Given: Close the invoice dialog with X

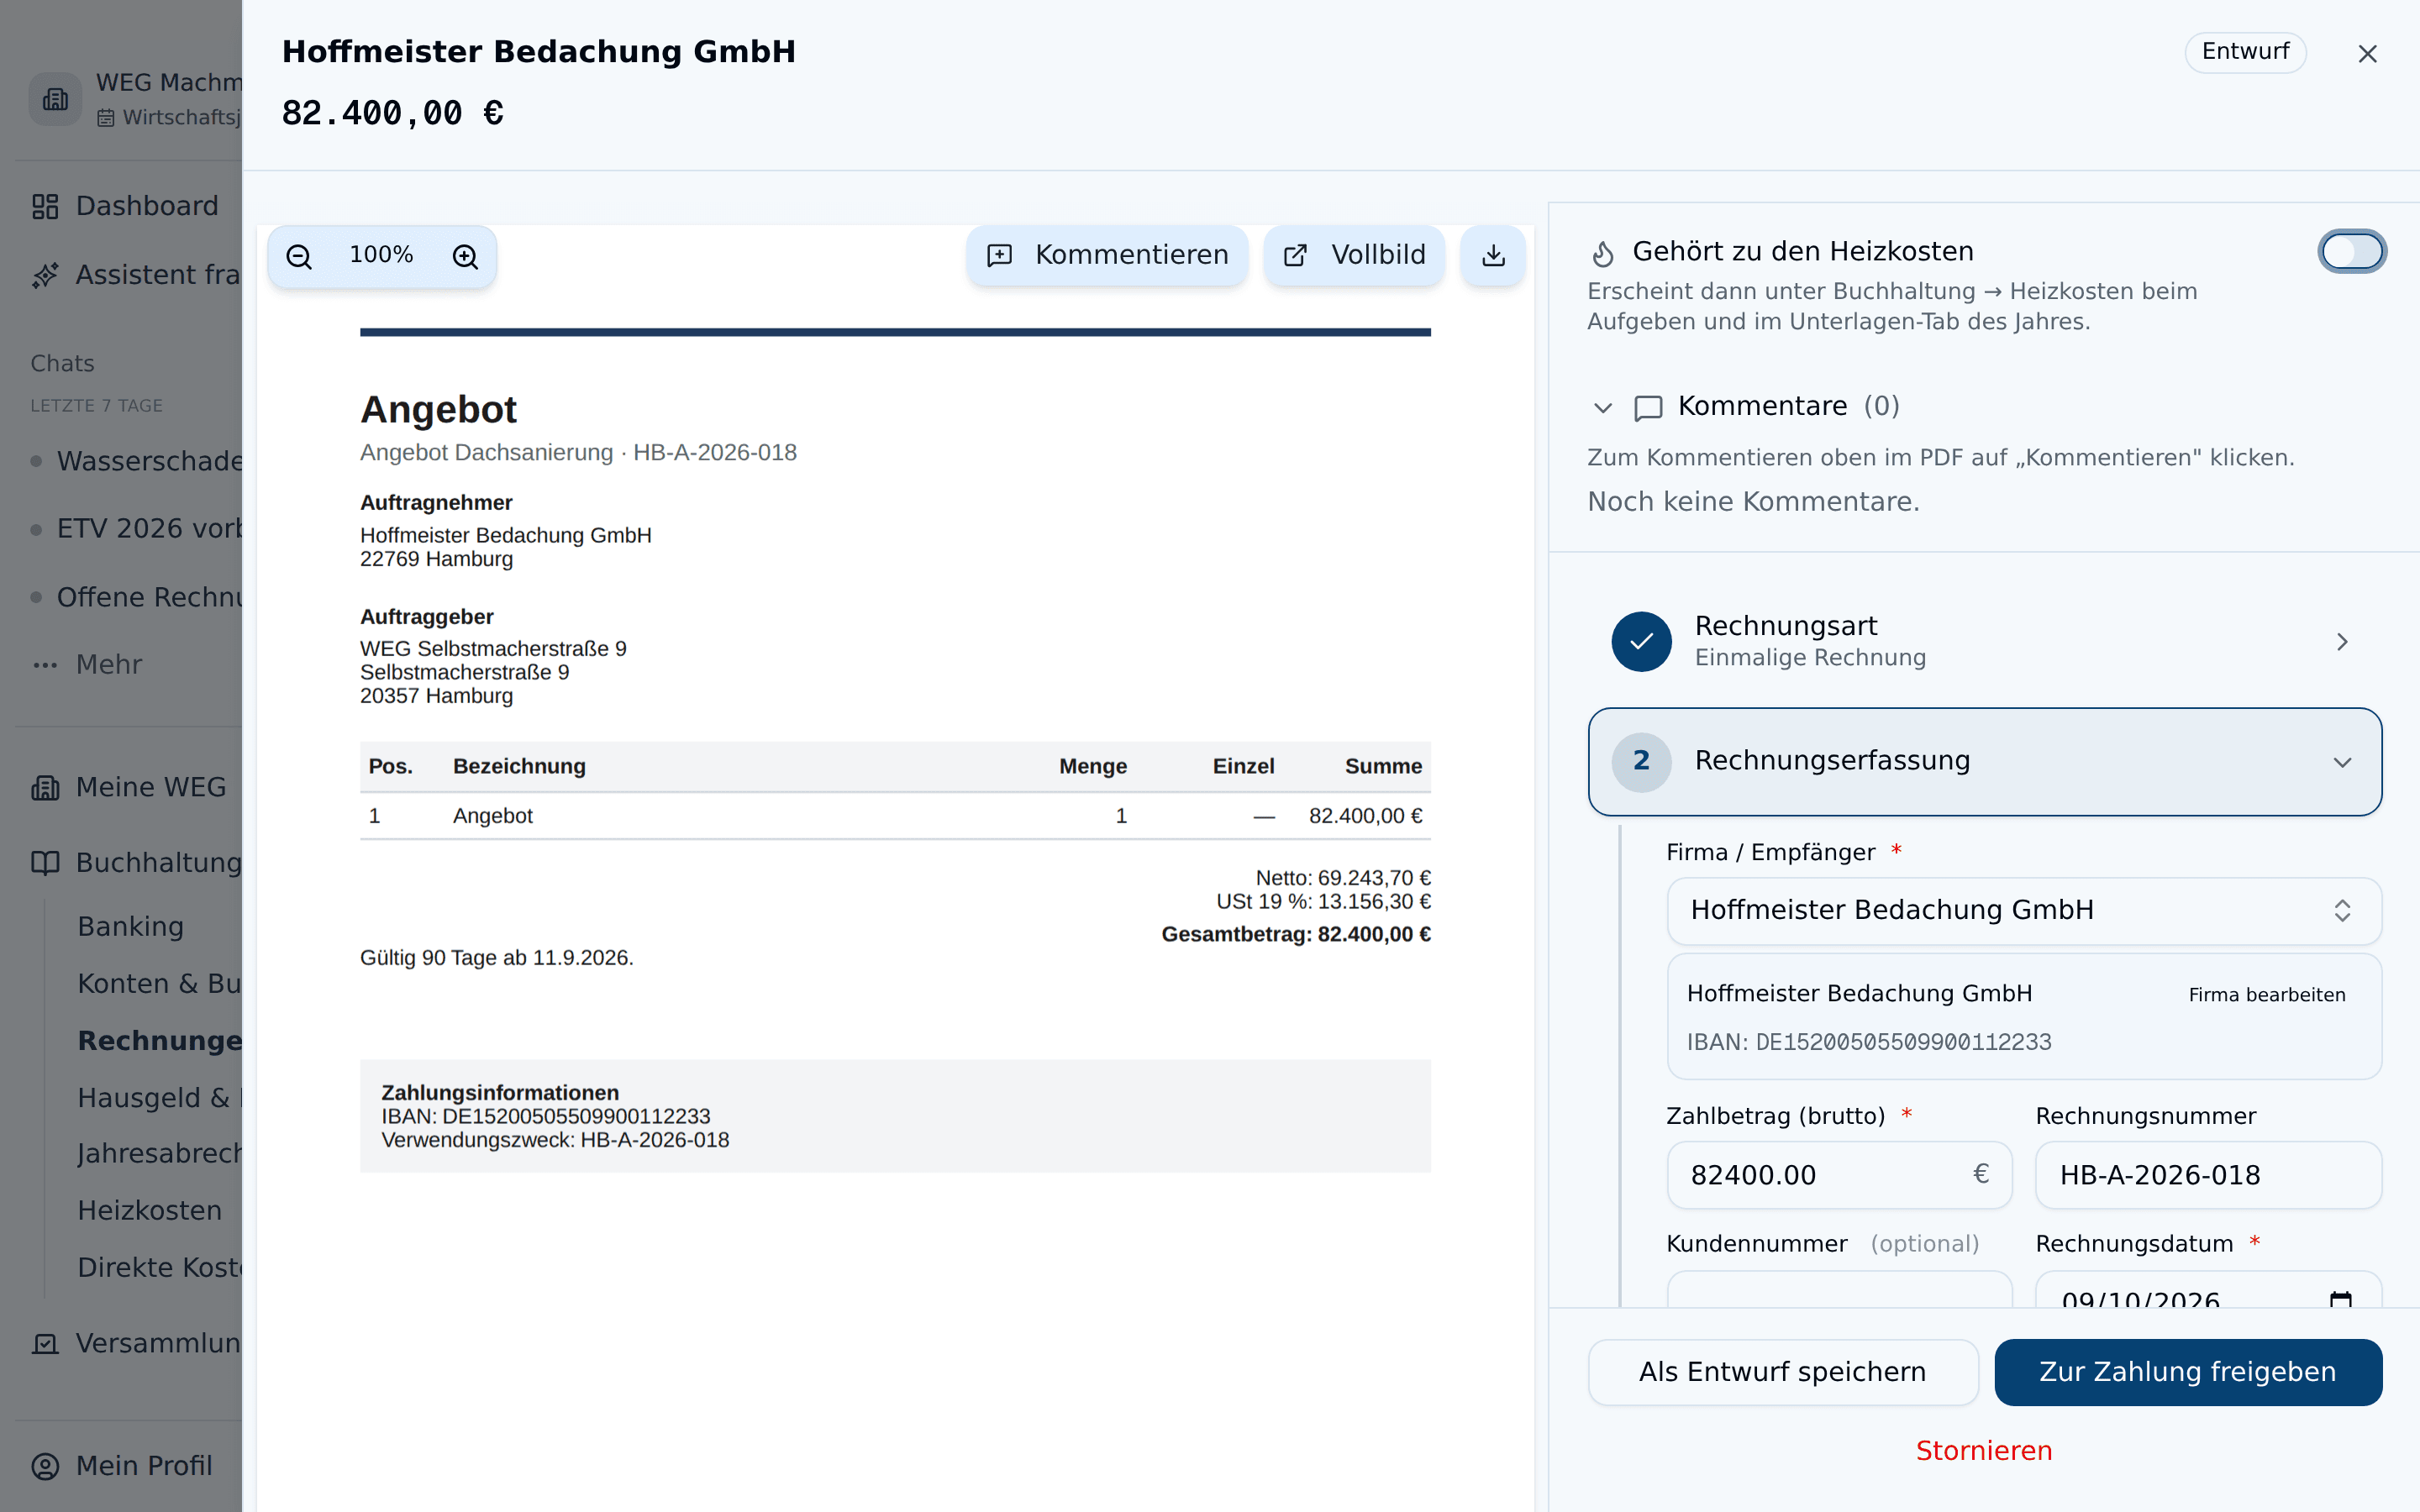Looking at the screenshot, I should 2367,54.
